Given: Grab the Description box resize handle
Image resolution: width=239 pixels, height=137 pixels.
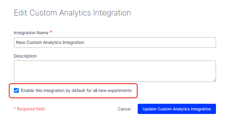Looking at the screenshot, I should pyautogui.click(x=214, y=80).
